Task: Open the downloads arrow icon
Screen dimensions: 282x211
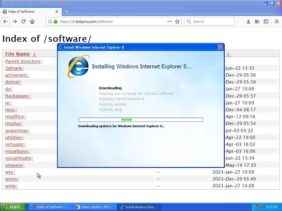Action: [248, 21]
